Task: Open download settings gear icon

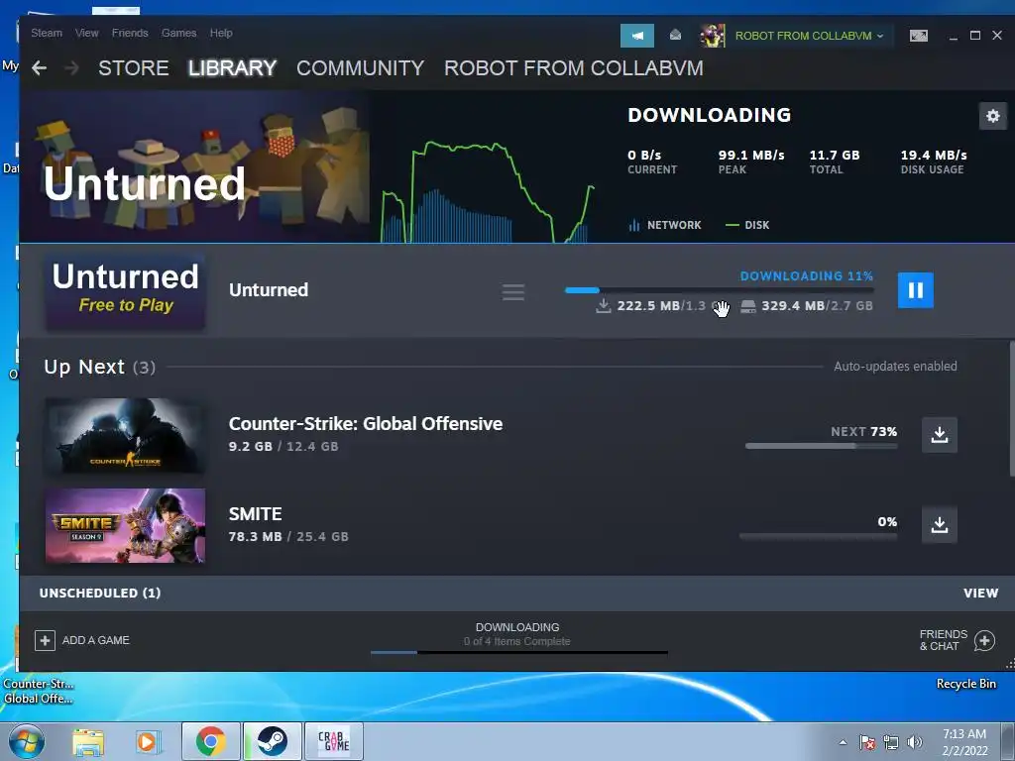Action: click(x=992, y=117)
